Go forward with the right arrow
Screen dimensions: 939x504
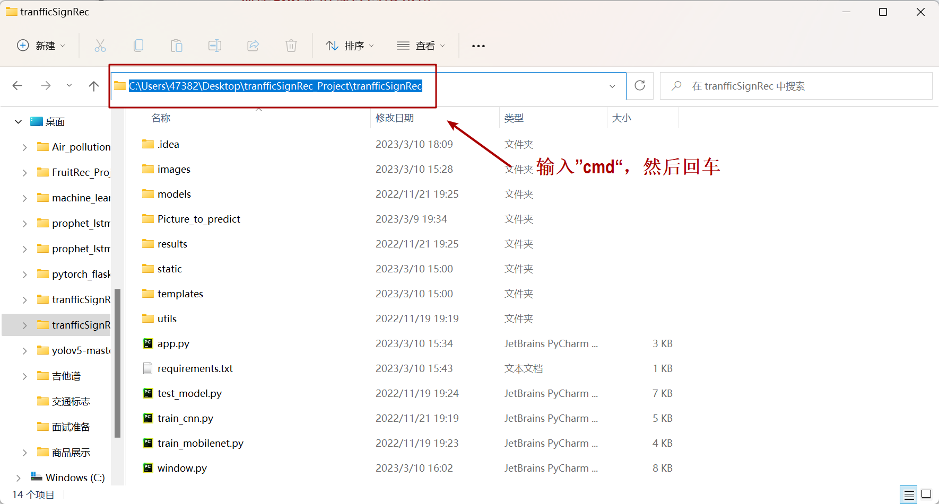pos(46,86)
